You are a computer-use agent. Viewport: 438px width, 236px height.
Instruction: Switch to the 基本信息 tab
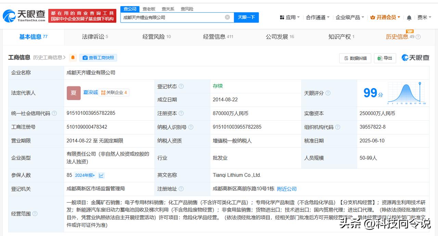[x=33, y=37]
